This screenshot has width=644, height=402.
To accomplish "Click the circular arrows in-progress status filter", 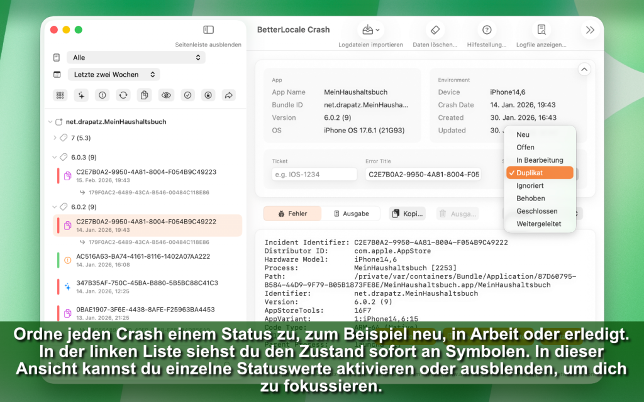I will (x=123, y=95).
